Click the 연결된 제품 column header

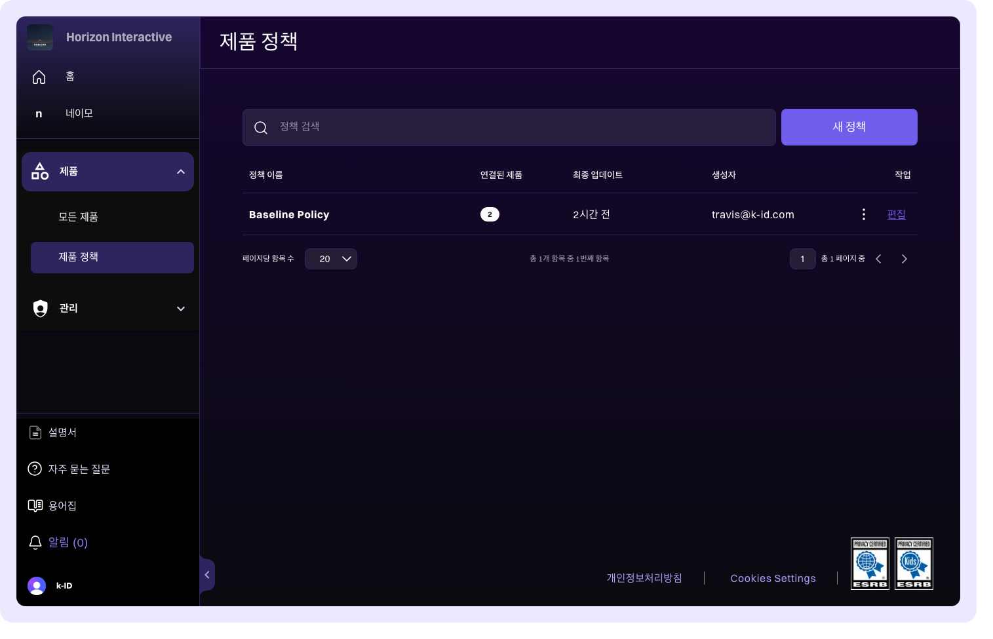(501, 175)
